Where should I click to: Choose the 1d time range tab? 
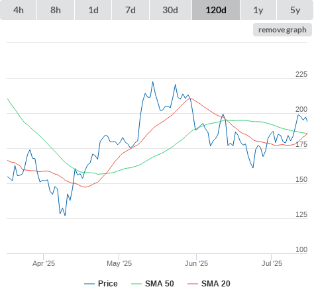click(93, 10)
